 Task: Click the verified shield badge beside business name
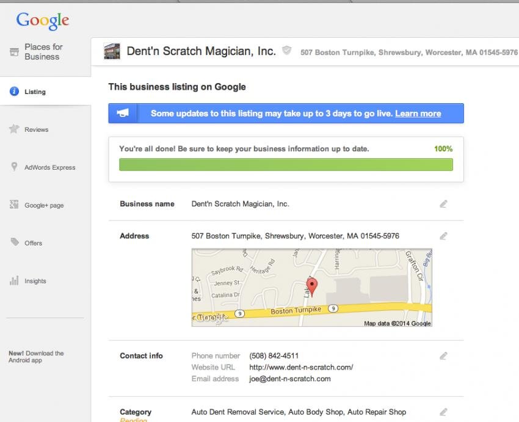[286, 51]
